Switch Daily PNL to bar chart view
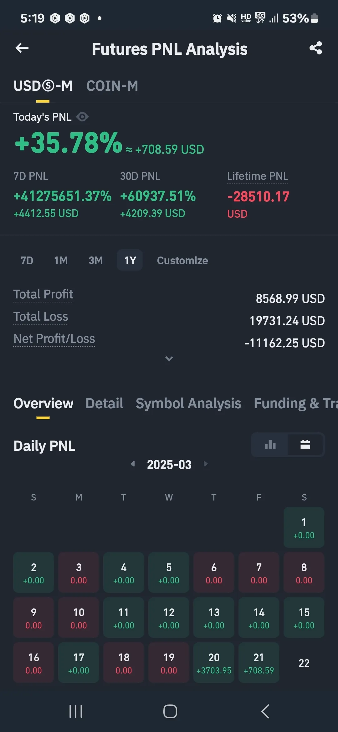 (270, 445)
